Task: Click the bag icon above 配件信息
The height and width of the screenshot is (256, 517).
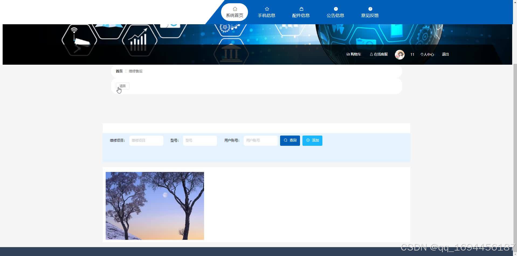Action: [x=301, y=9]
